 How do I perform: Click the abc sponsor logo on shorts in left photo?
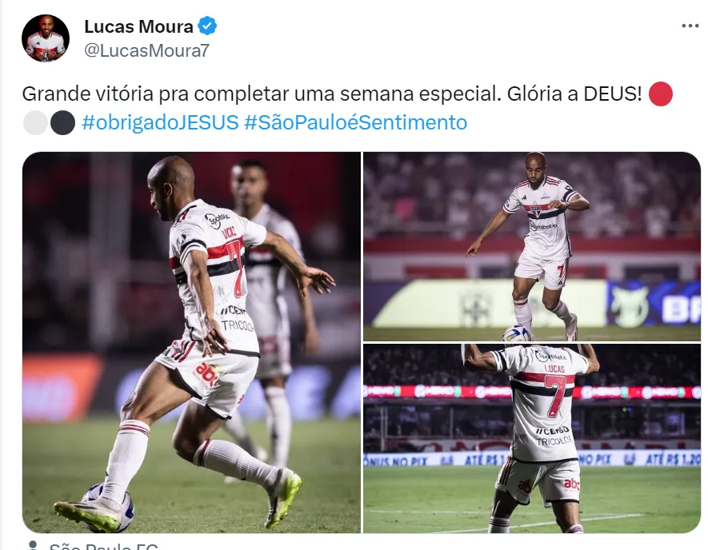[x=206, y=373]
